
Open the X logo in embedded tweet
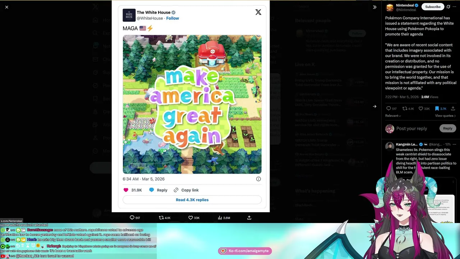coord(258,12)
